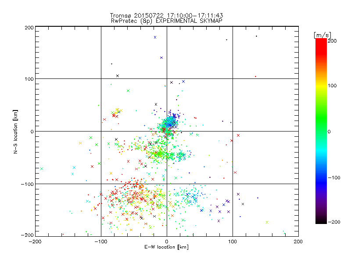Click the colorbar tick label '200'
Viewport: 351px width, 263px height.
[x=332, y=41]
